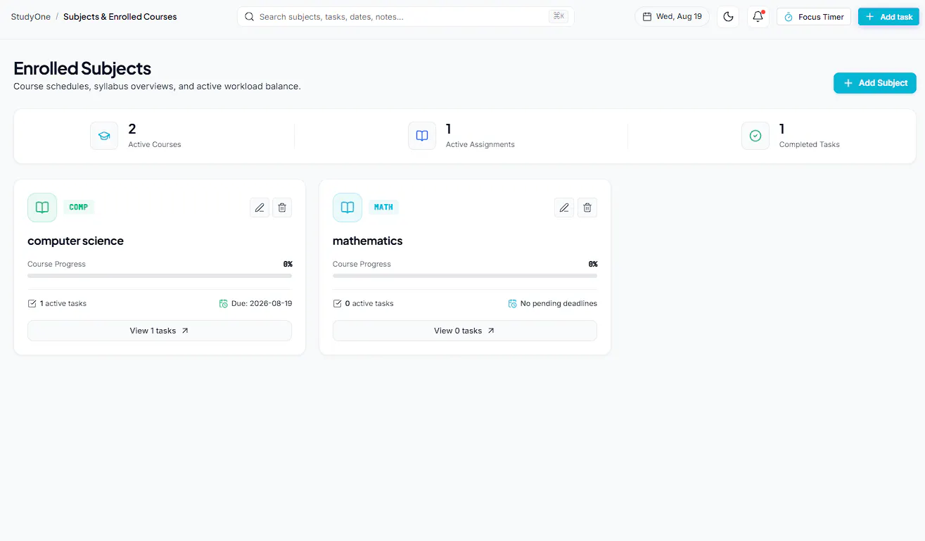This screenshot has width=925, height=541.
Task: Click Active Assignments book icon
Action: pyautogui.click(x=422, y=136)
